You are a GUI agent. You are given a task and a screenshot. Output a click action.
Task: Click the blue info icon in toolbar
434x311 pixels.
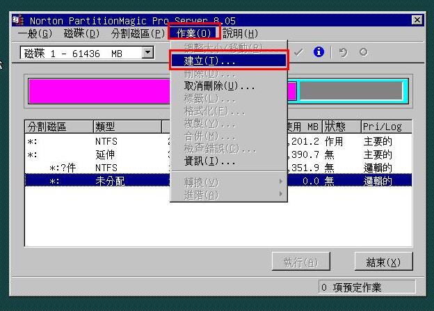coord(319,51)
